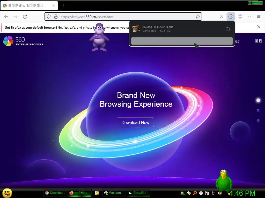Click the banana tray icon

(188, 193)
